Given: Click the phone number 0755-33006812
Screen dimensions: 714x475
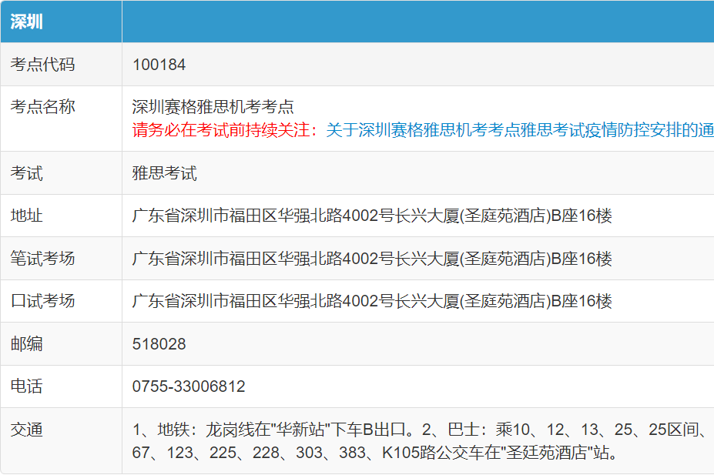Looking at the screenshot, I should [x=189, y=386].
